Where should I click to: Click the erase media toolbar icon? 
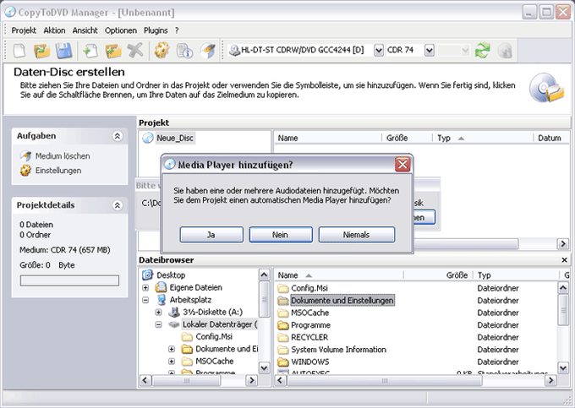[207, 50]
